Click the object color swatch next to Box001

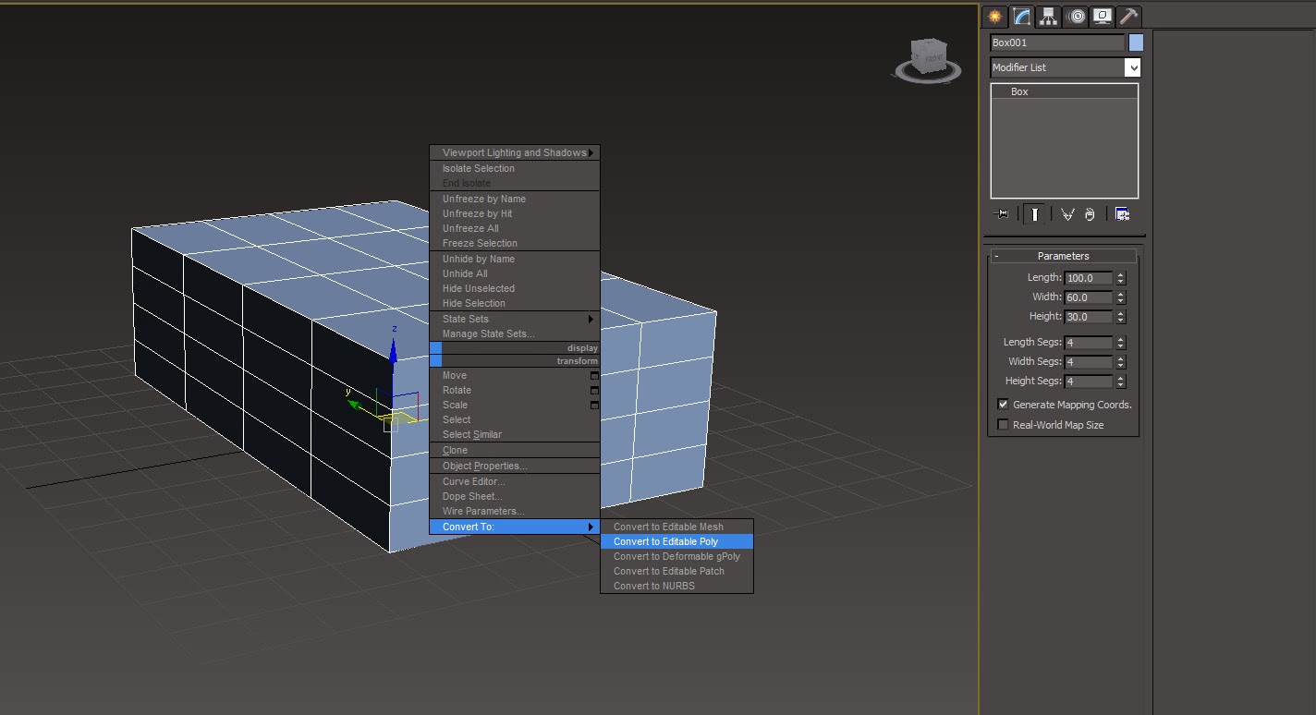(x=1136, y=42)
